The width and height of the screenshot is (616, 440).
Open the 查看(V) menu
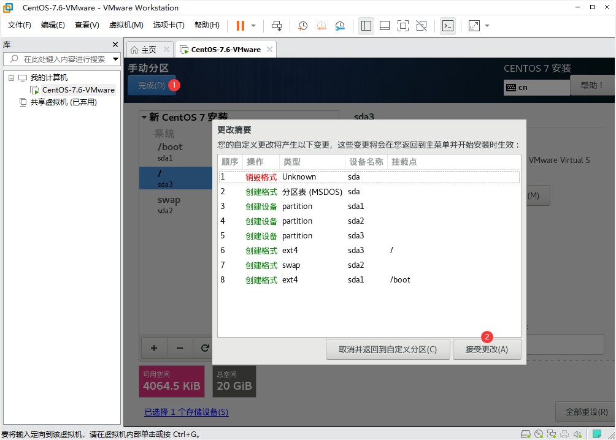87,25
